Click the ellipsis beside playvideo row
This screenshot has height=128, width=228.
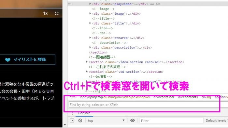point(70,4)
